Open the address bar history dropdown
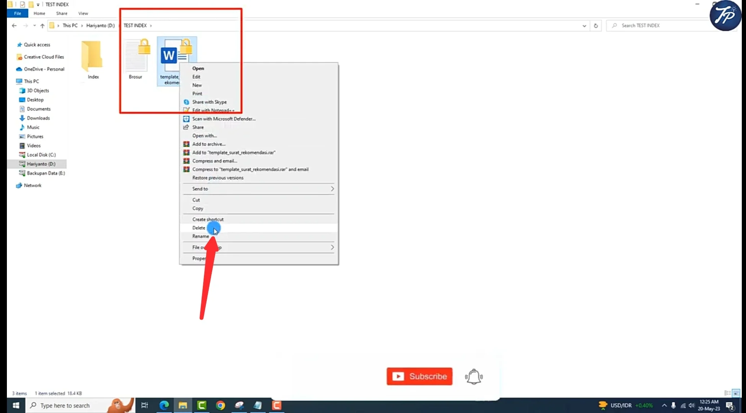Viewport: 746px width, 413px height. click(584, 26)
